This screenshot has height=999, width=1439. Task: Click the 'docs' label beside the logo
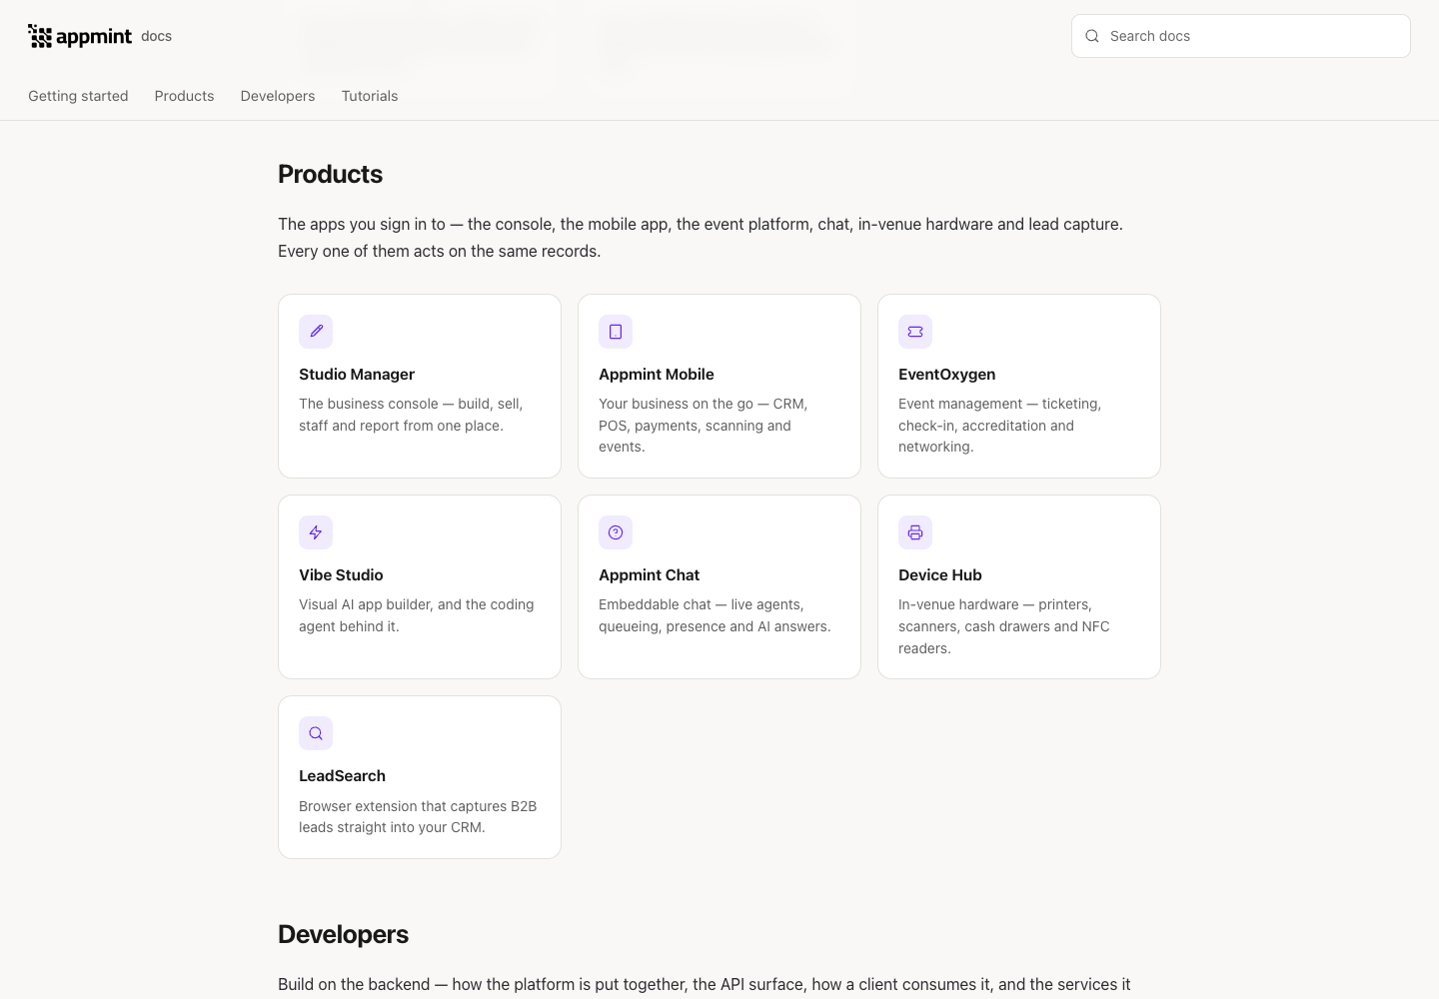[x=156, y=36]
